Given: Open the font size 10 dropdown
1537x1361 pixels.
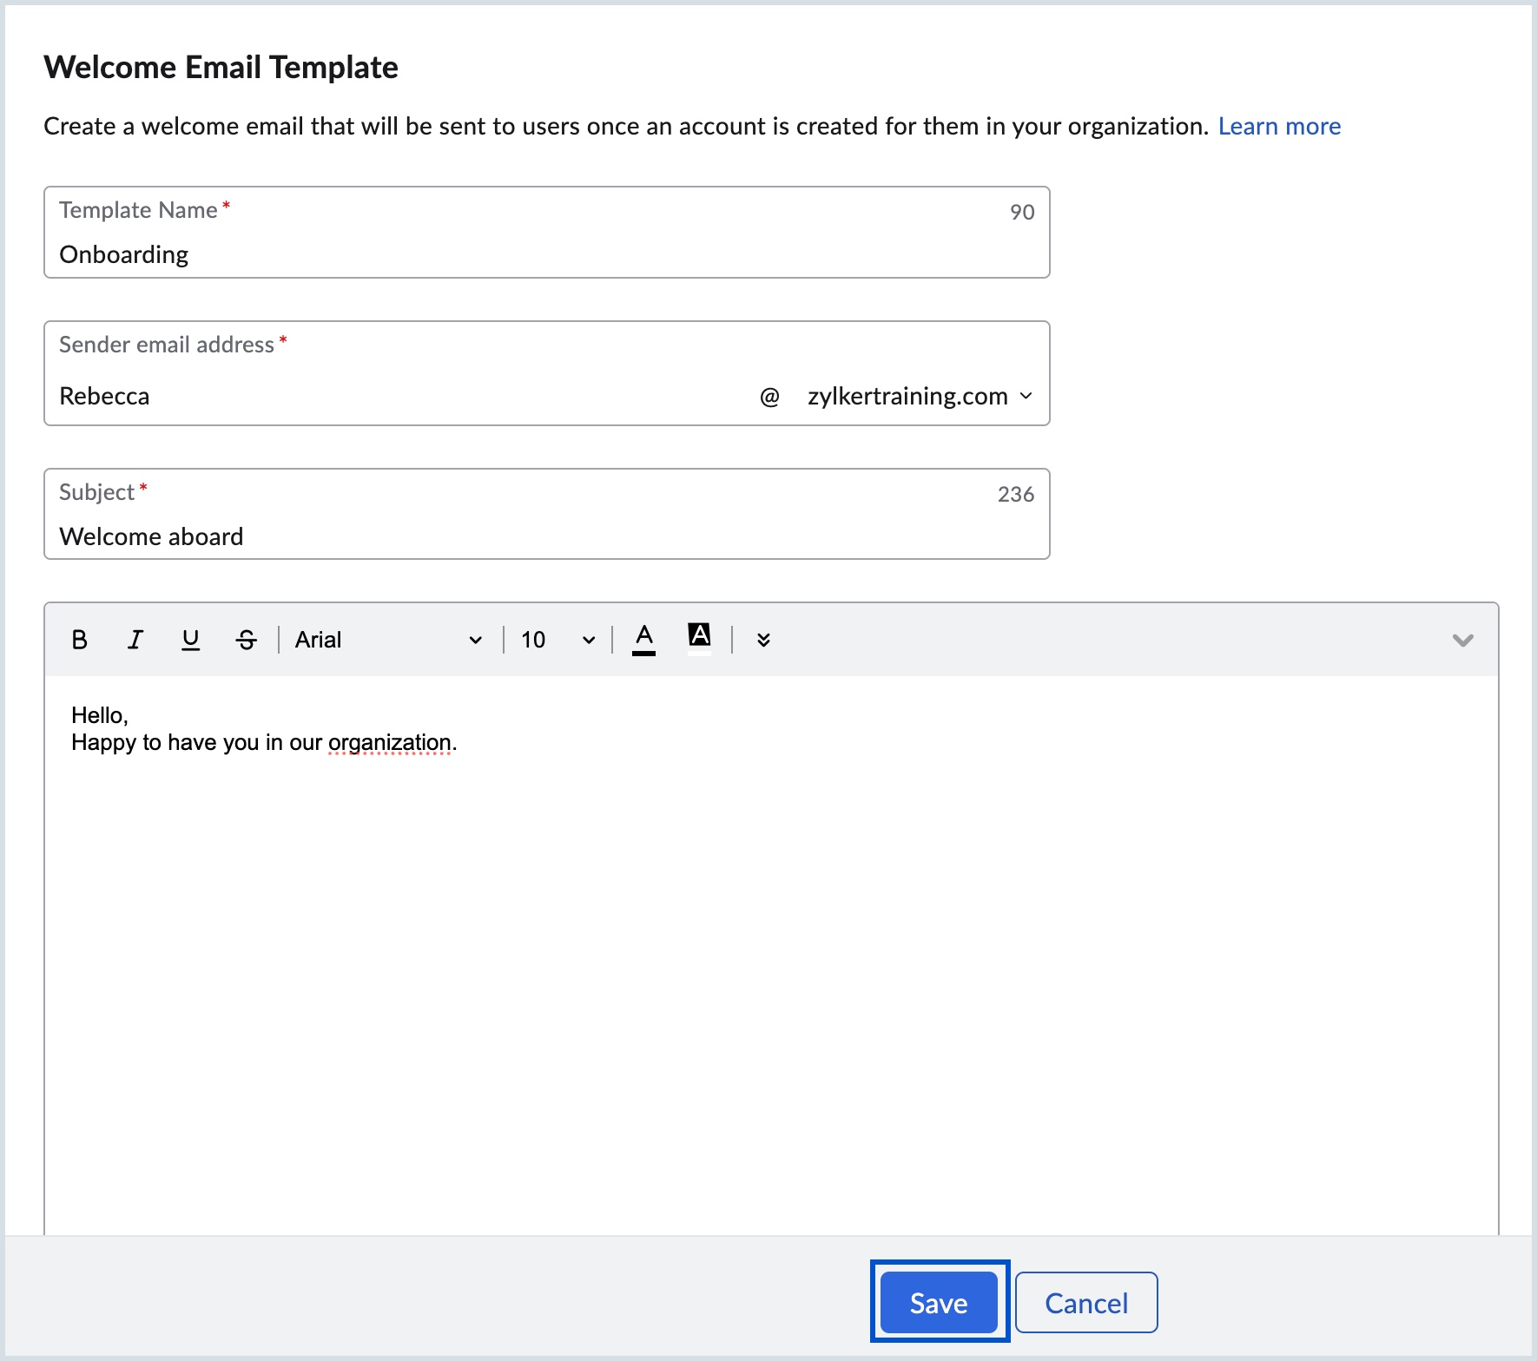Looking at the screenshot, I should [x=557, y=640].
